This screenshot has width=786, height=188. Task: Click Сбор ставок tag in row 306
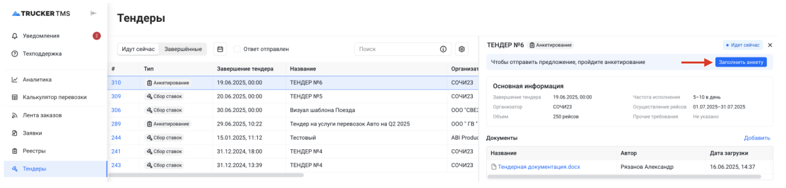point(164,110)
